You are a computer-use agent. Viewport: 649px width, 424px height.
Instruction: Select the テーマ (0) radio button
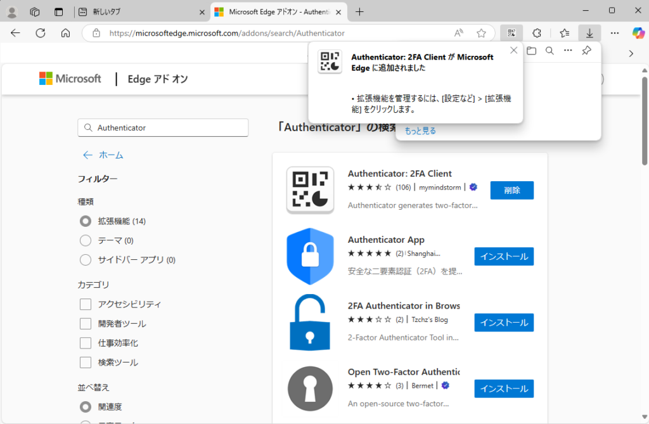click(x=86, y=241)
